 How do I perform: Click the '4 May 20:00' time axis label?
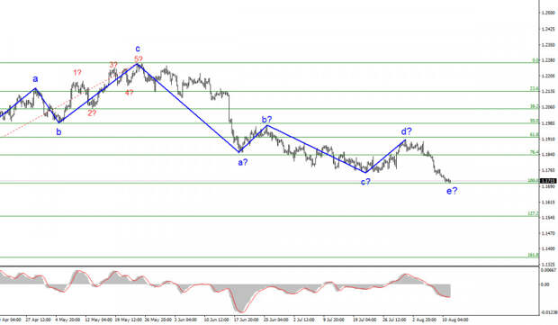click(x=67, y=320)
